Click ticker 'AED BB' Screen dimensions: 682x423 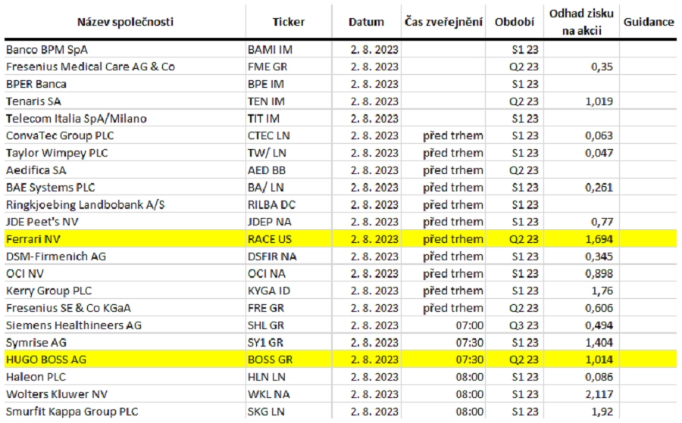pyautogui.click(x=267, y=170)
